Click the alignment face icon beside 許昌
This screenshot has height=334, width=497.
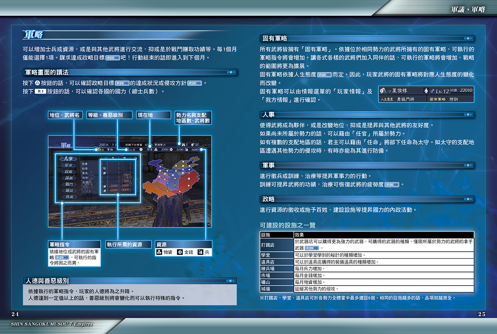[141, 149]
